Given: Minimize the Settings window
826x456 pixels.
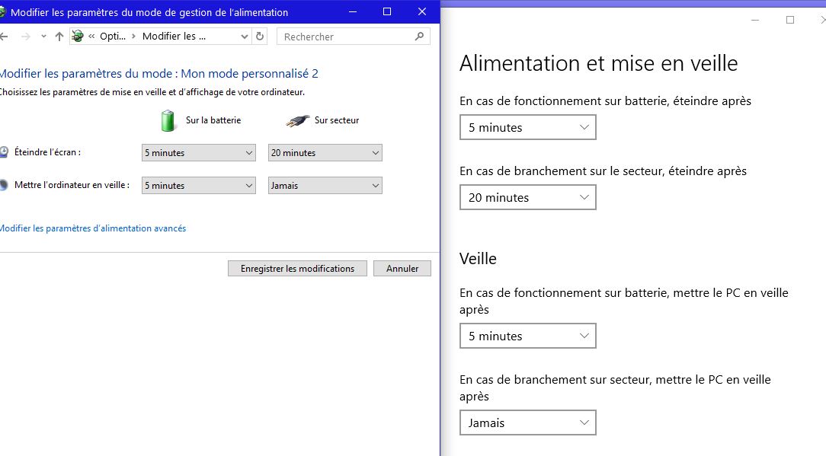Looking at the screenshot, I should tap(755, 20).
